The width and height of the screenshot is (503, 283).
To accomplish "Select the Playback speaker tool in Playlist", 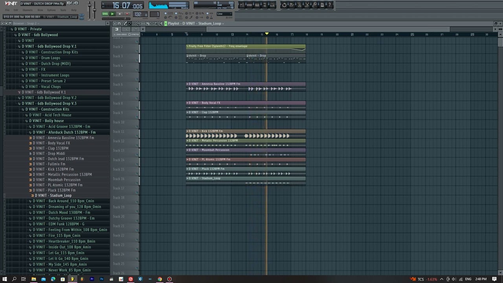I will [x=160, y=24].
